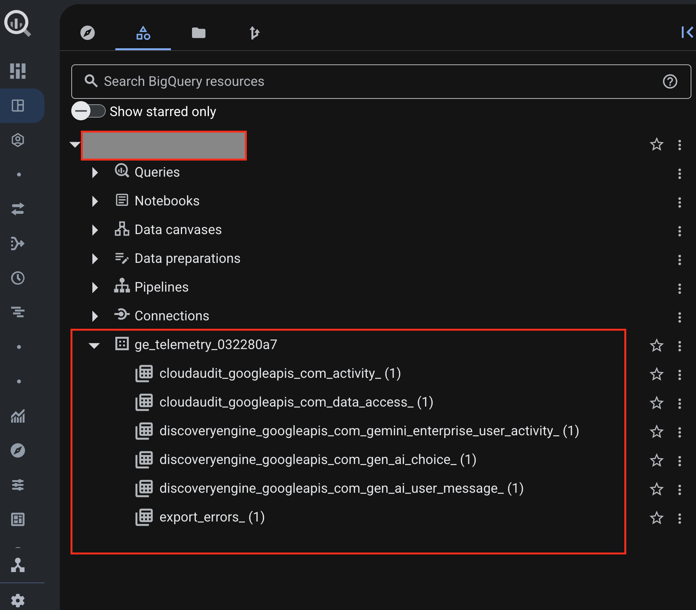Screen dimensions: 696x610
Task: Open the jobs list sidebar icon
Action: (18, 312)
